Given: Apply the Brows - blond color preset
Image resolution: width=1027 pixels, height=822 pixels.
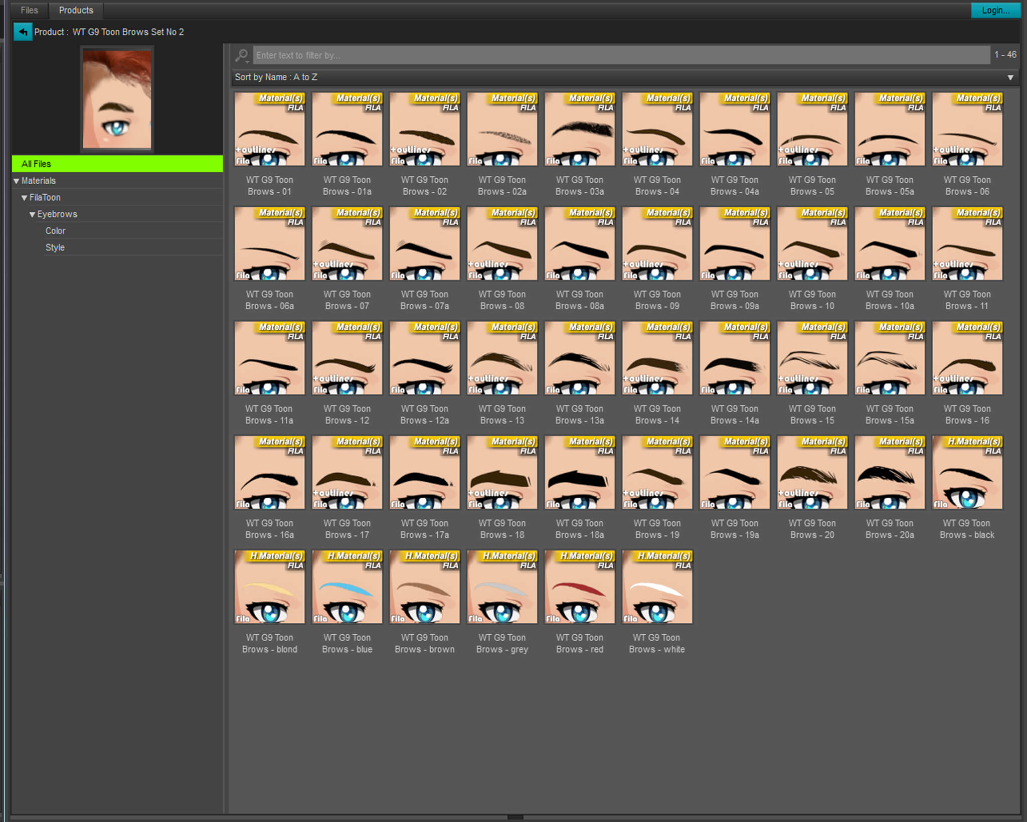Looking at the screenshot, I should coord(269,587).
